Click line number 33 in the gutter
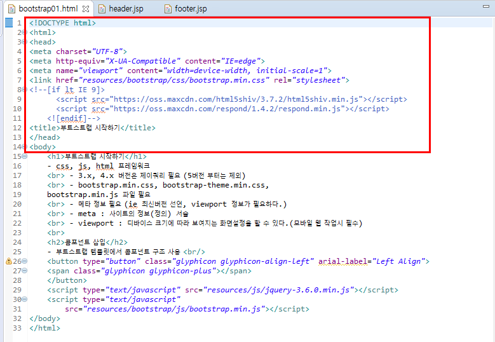The height and width of the screenshot is (342, 495). point(17,328)
